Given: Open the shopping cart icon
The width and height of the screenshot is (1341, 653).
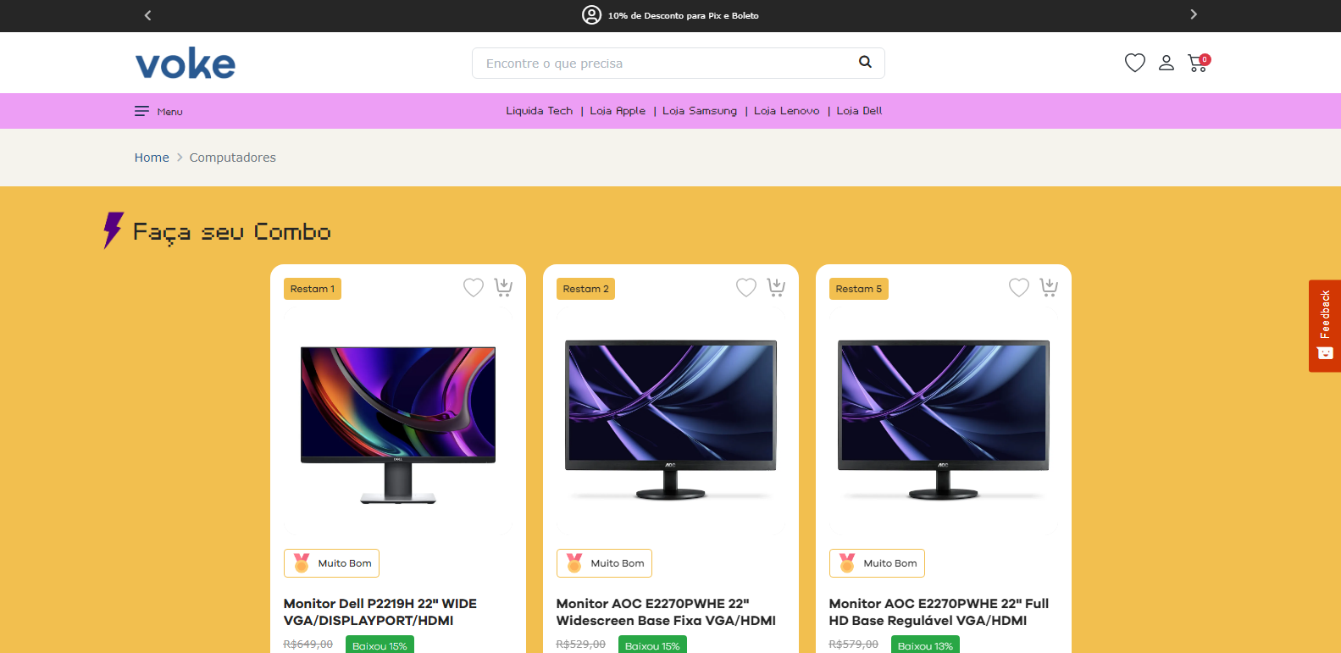Looking at the screenshot, I should [1199, 63].
